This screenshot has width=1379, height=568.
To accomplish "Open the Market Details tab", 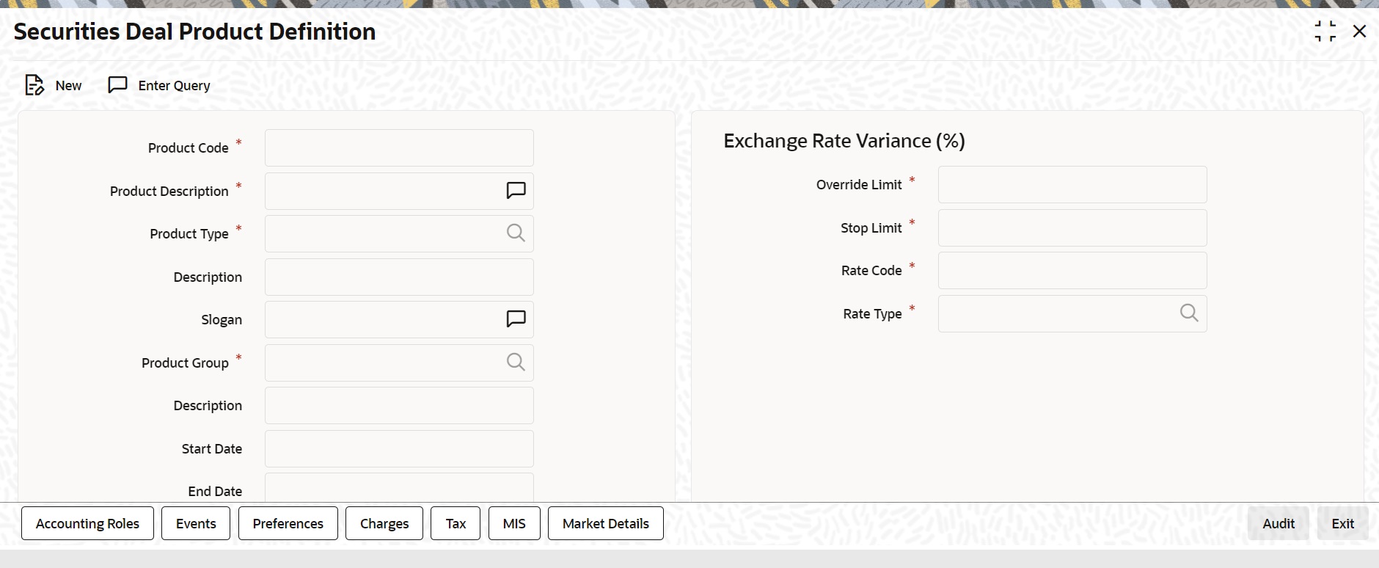I will click(606, 523).
